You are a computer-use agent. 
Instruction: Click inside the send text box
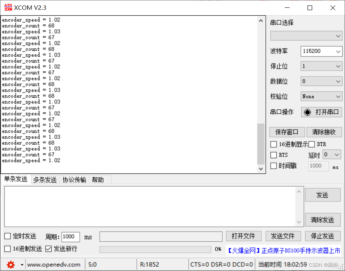tap(150, 207)
